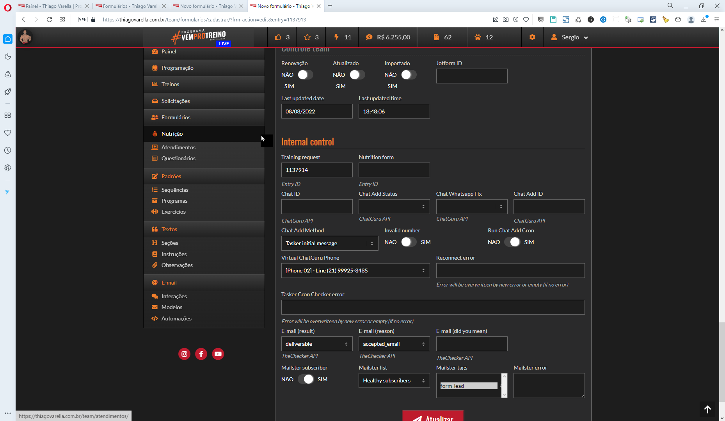Viewport: 725px width, 421px height.
Task: Open the Chat Add Method dropdown
Action: click(329, 243)
